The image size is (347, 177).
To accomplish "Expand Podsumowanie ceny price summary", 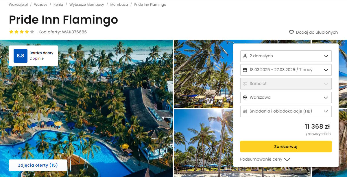I will click(265, 159).
